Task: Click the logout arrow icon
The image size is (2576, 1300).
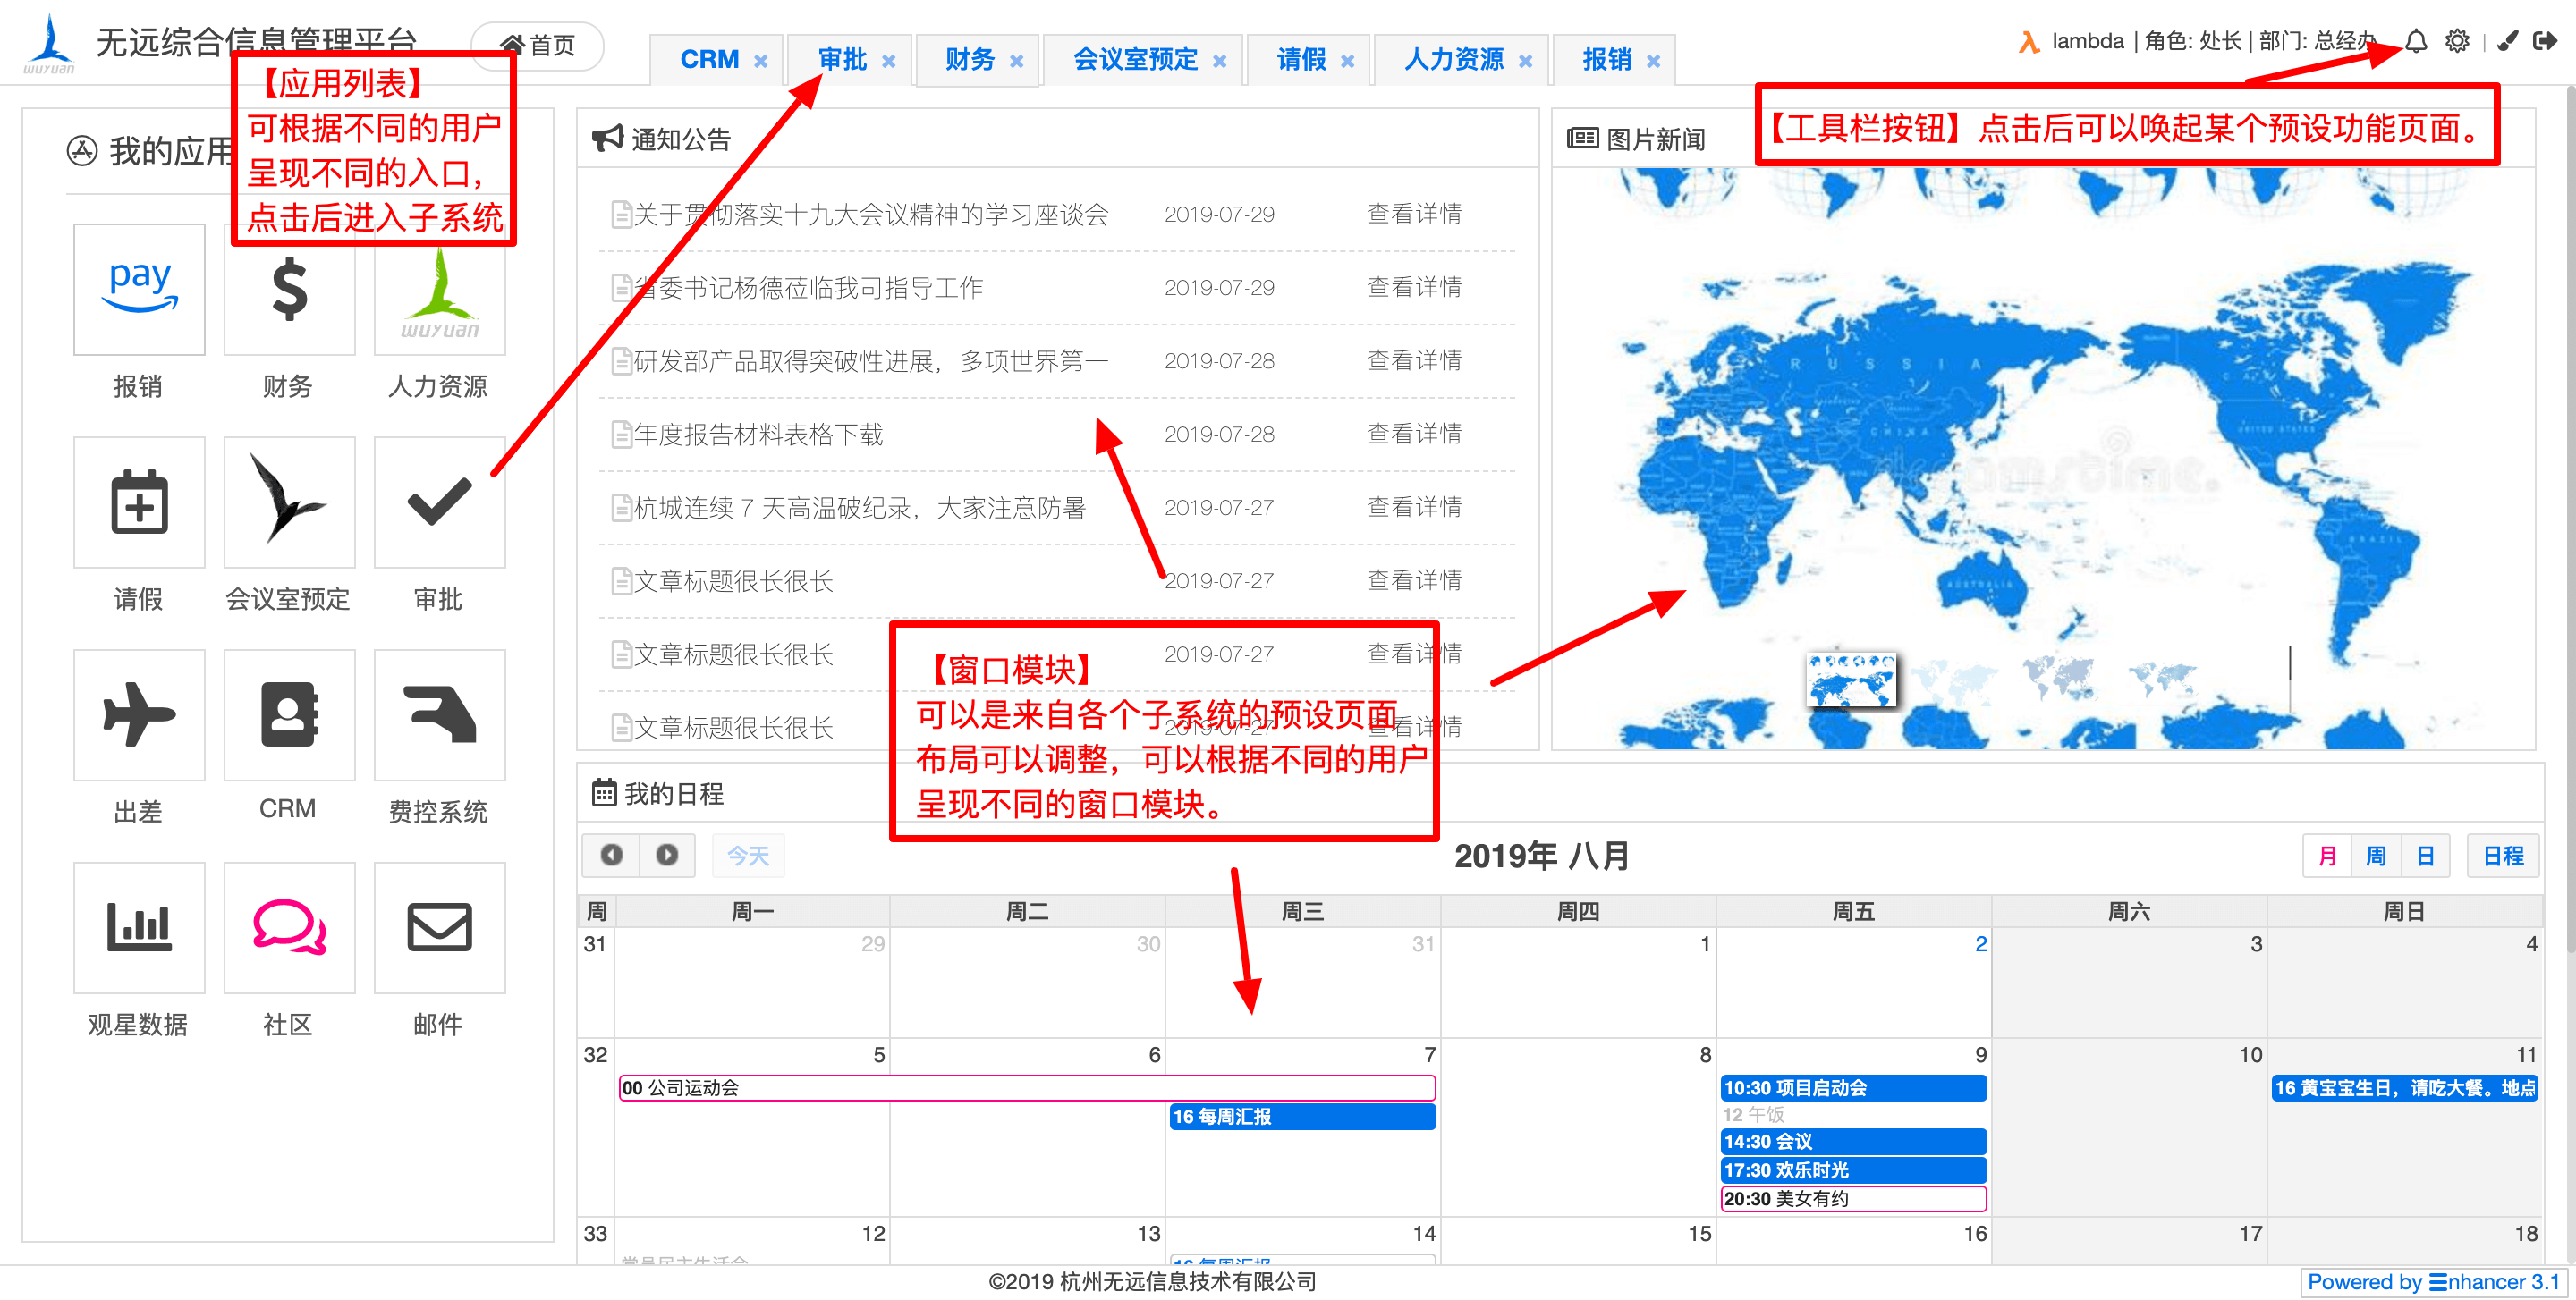Action: tap(2544, 41)
